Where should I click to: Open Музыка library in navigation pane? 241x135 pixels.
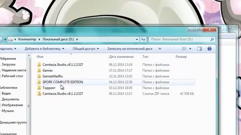(8, 111)
